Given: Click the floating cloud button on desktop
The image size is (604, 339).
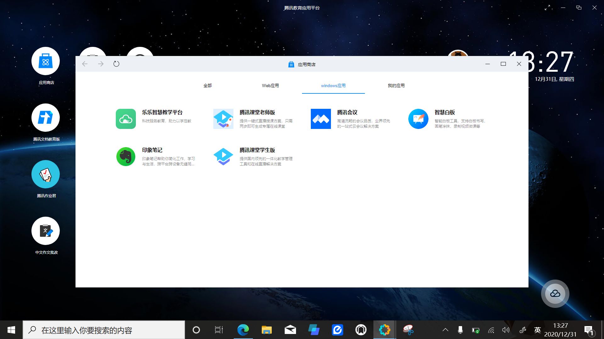Looking at the screenshot, I should click(555, 294).
